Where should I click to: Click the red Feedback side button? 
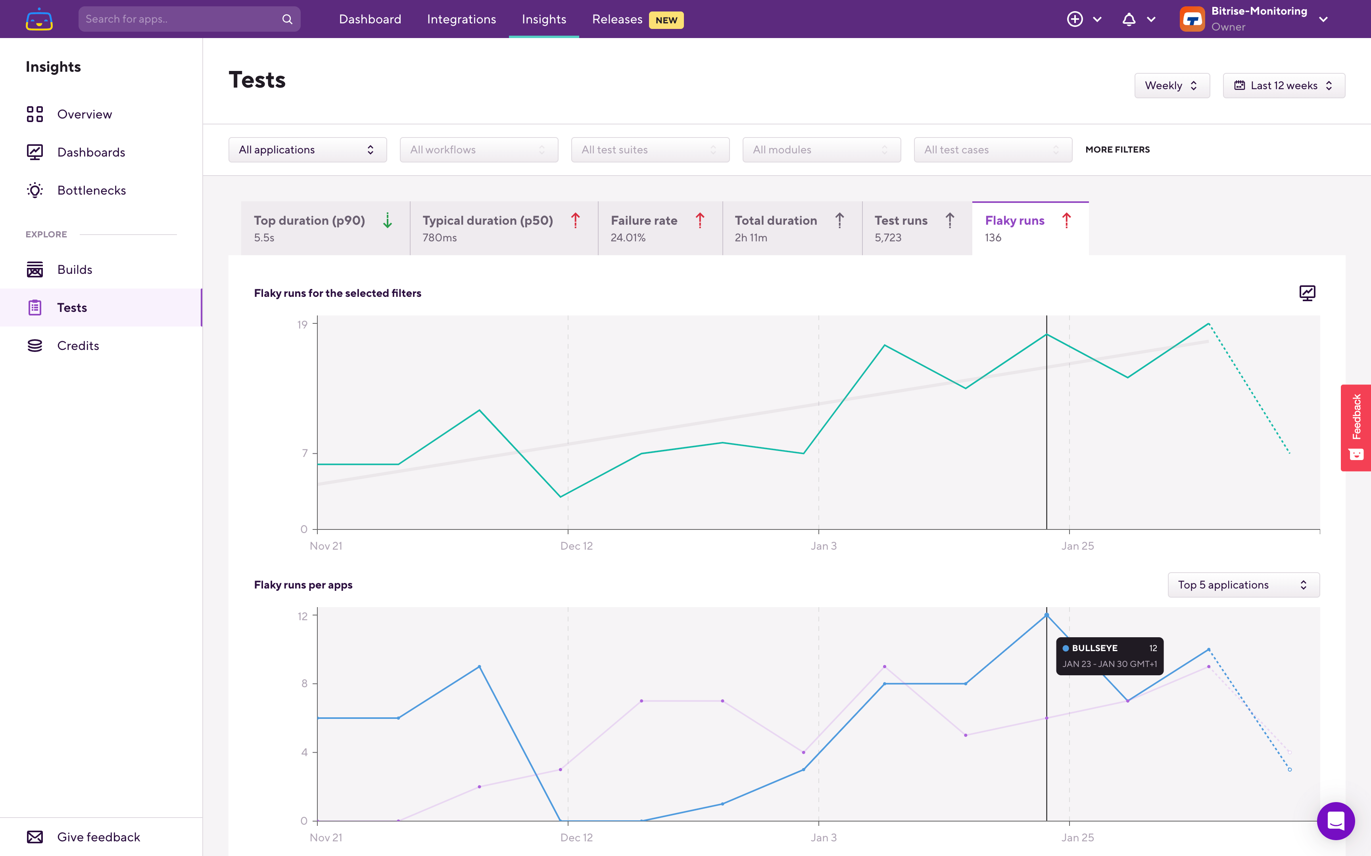(x=1356, y=428)
